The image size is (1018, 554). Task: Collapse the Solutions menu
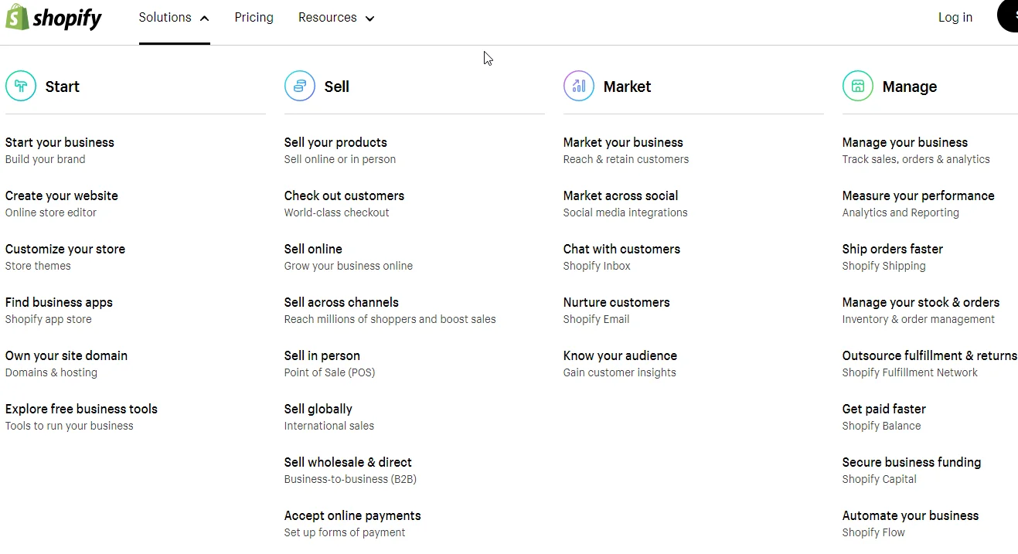pyautogui.click(x=174, y=18)
